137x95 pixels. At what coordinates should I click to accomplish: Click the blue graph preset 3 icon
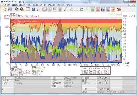[x=103, y=9]
